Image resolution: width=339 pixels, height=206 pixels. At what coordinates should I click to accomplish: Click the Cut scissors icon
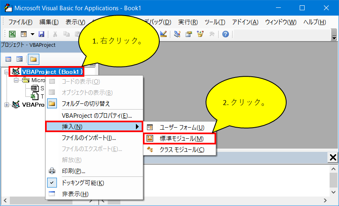click(55, 34)
